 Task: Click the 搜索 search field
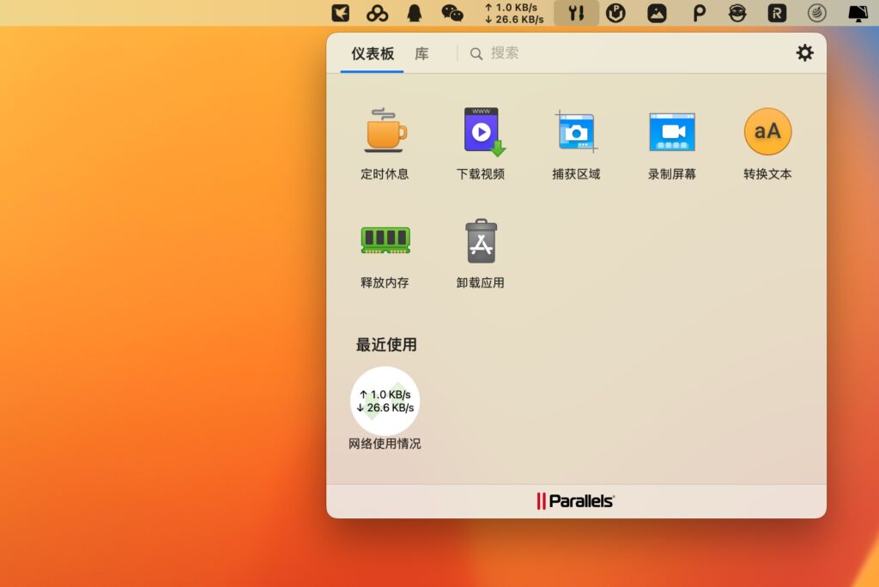(x=506, y=53)
